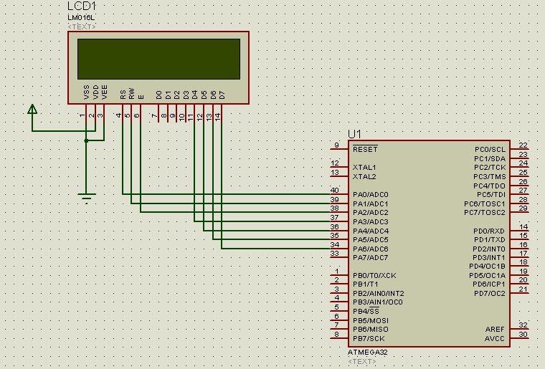Click the PC7/TOSC2 pin name
545x369 pixels.
tap(485, 213)
